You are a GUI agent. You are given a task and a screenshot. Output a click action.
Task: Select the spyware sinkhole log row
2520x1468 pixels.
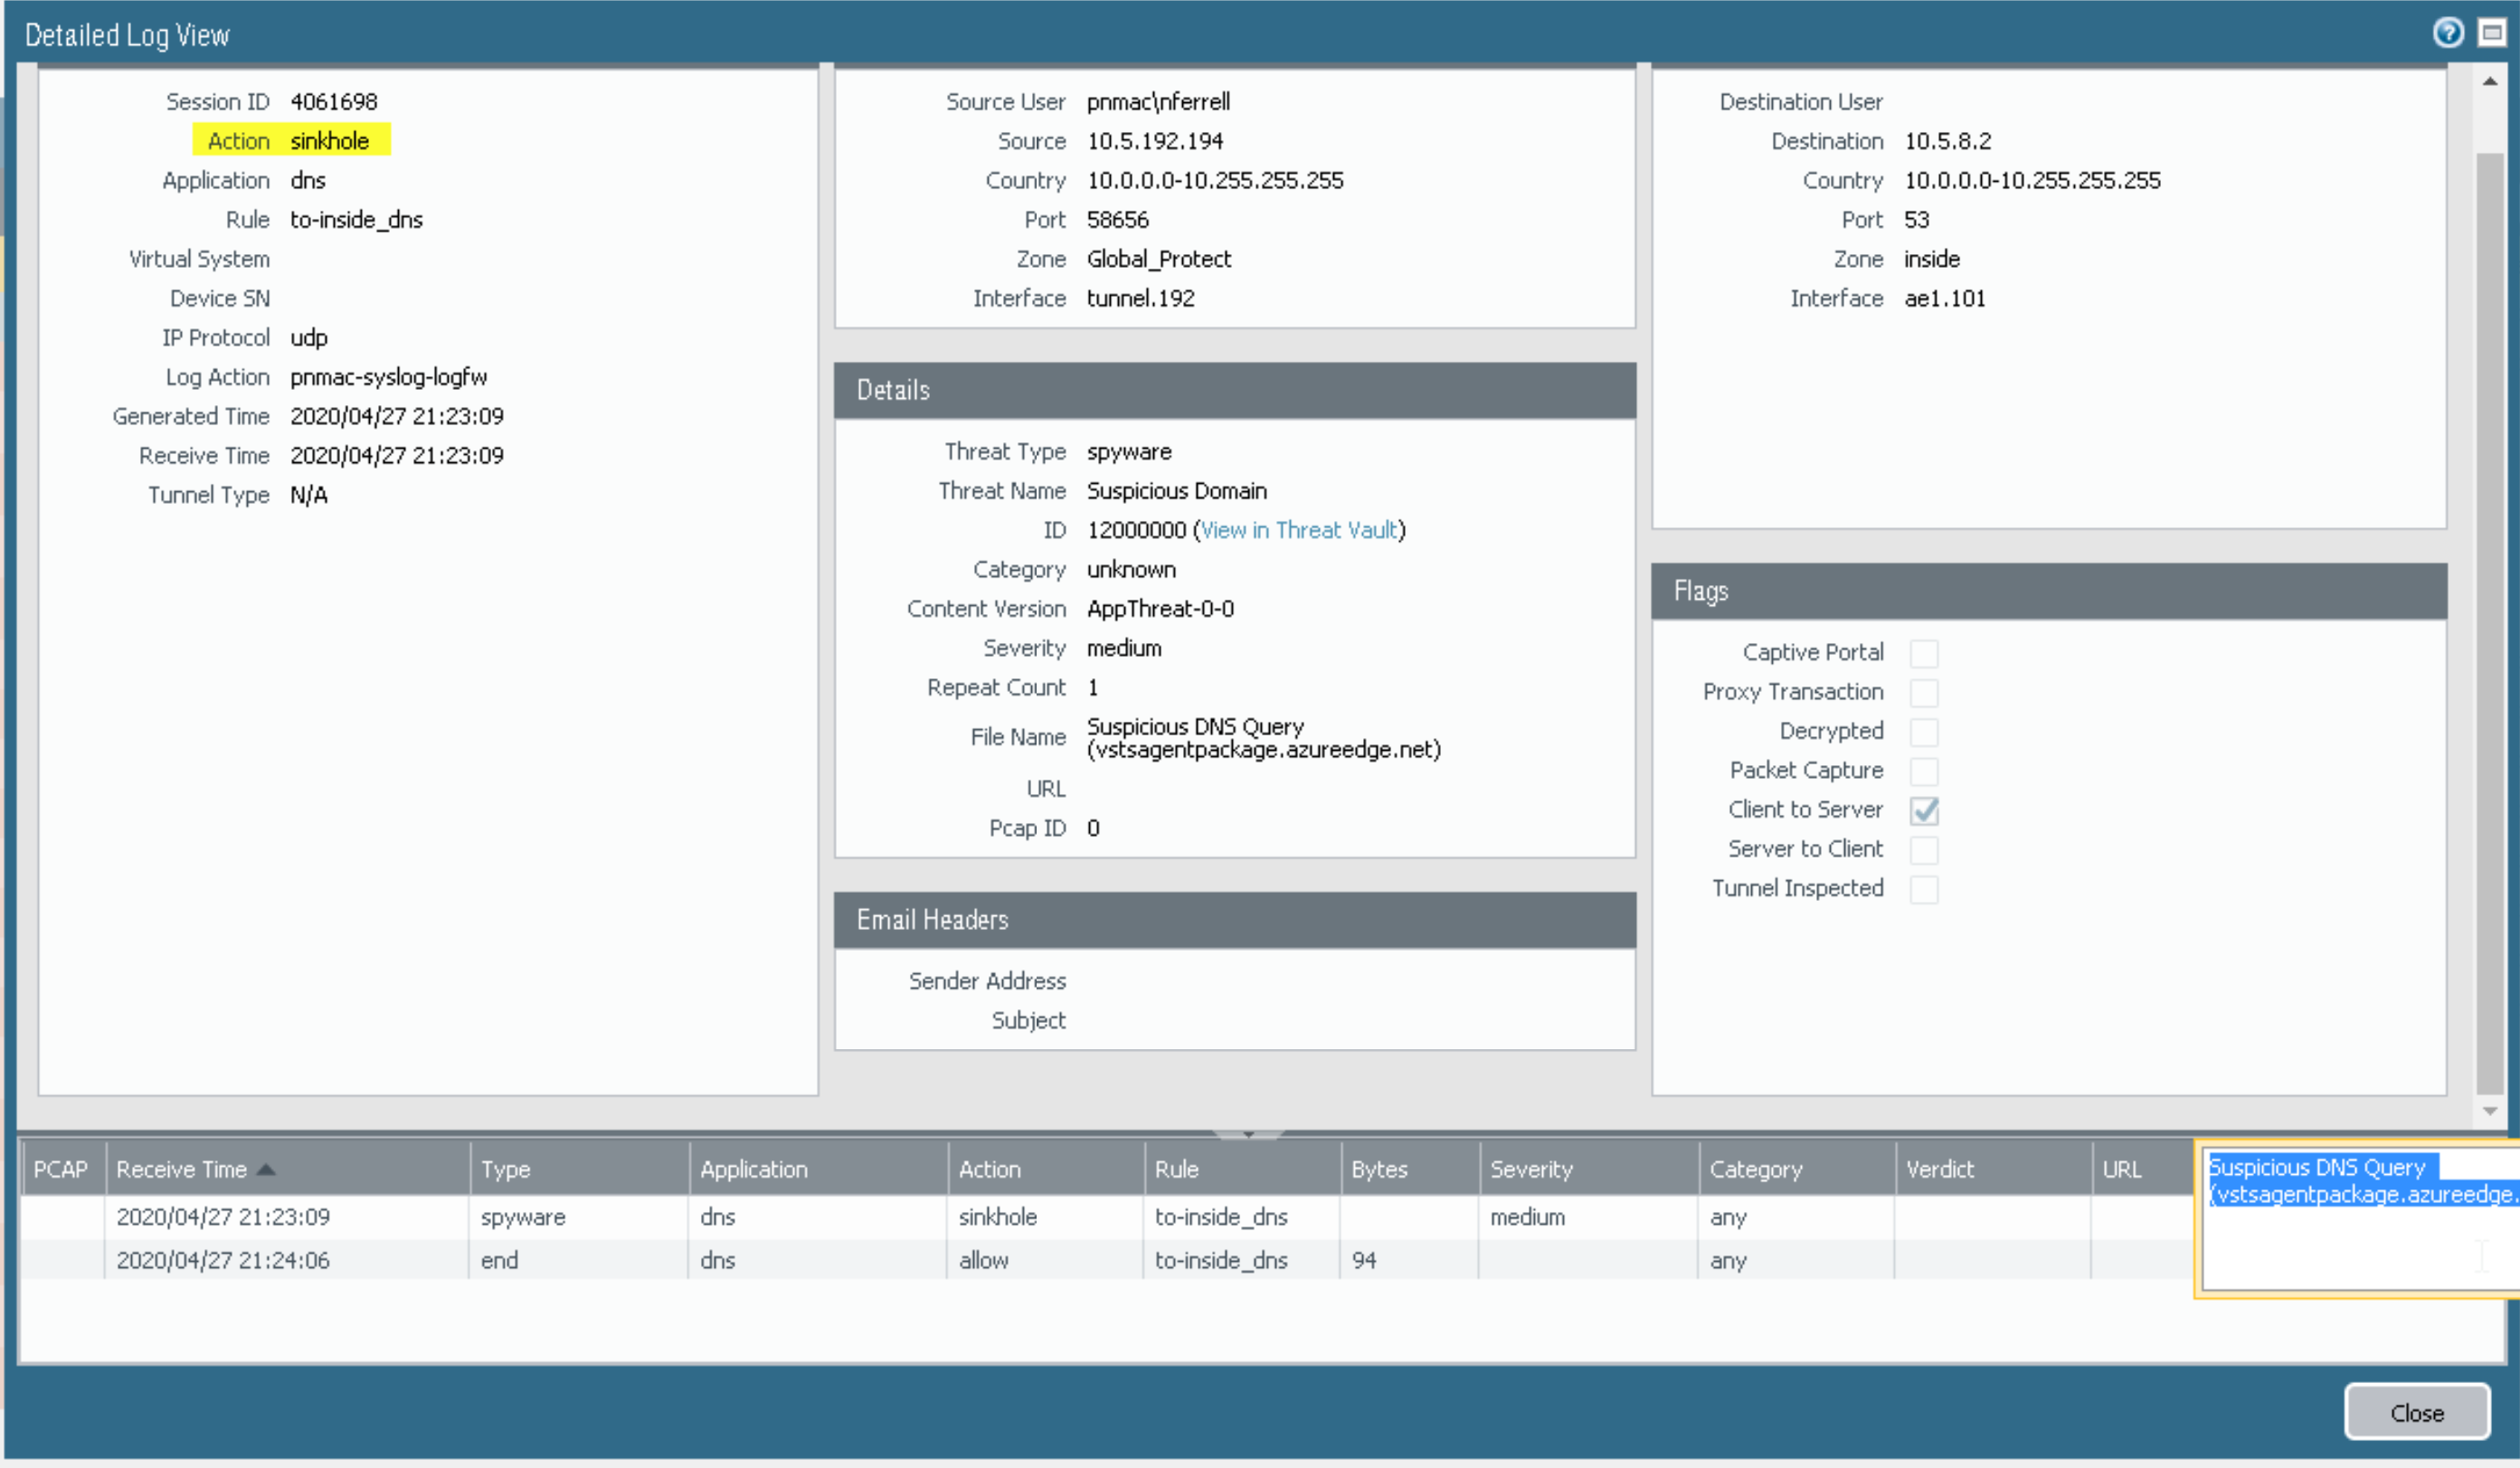coord(700,1217)
